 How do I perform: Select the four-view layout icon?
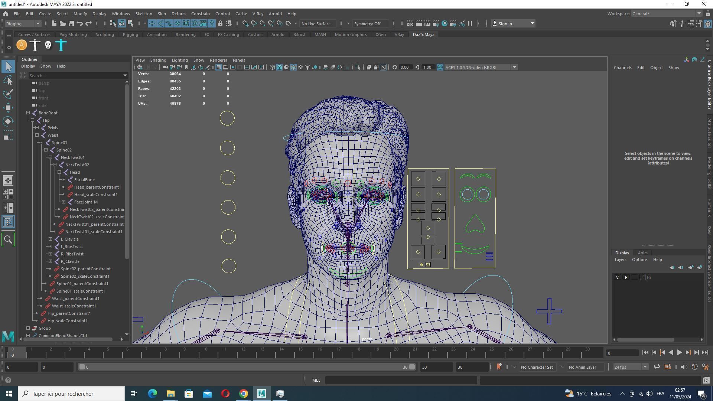[x=8, y=194]
